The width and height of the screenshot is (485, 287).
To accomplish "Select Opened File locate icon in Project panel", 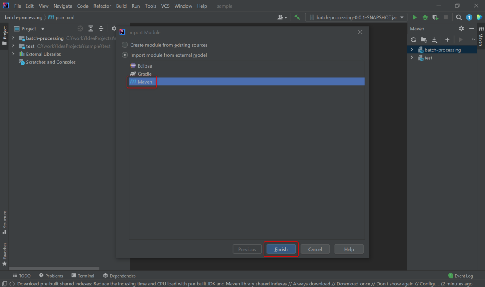I will coord(80,29).
